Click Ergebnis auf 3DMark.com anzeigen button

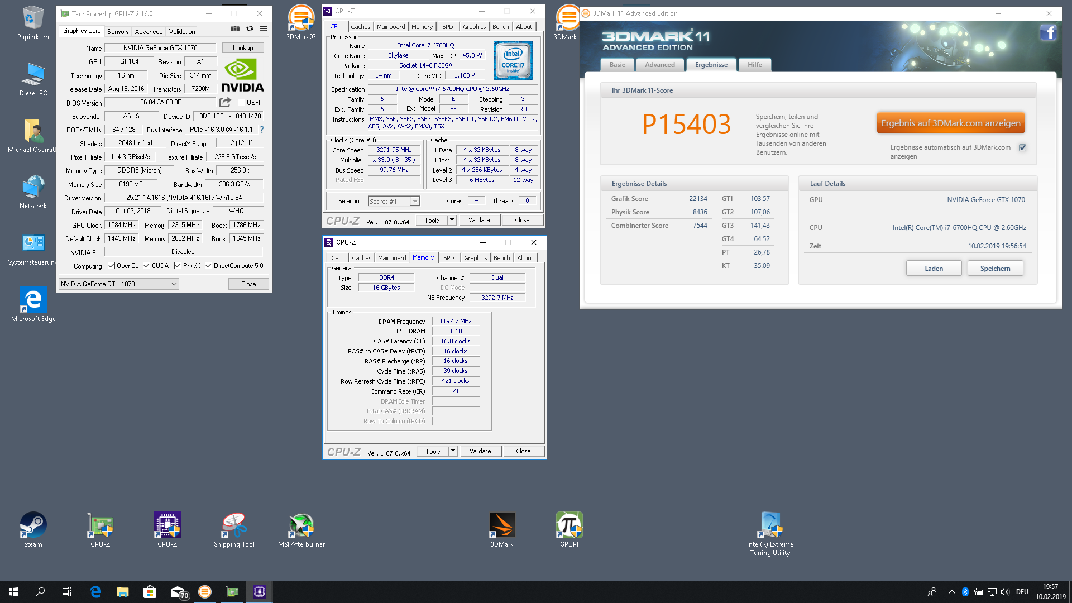pyautogui.click(x=951, y=123)
